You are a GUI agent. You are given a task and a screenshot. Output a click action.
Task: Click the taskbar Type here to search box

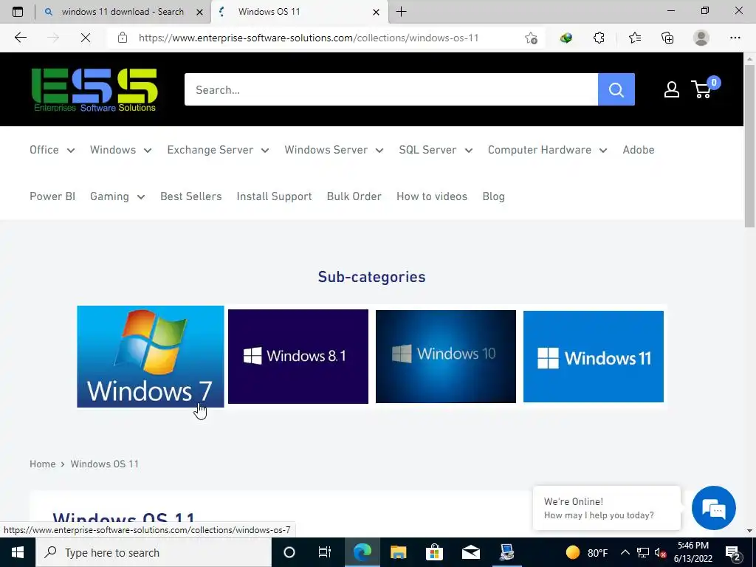[154, 552]
